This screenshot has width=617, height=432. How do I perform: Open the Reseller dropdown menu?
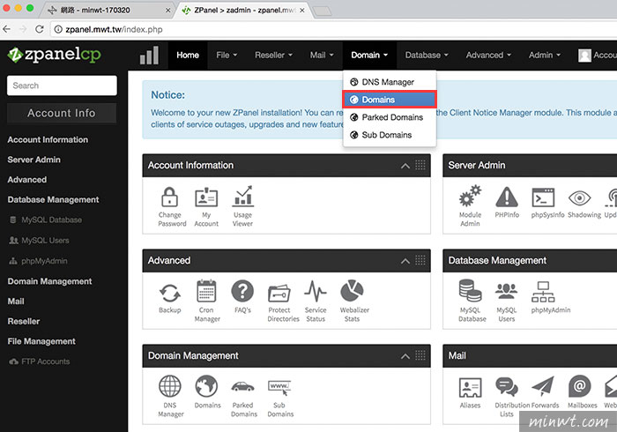tap(273, 55)
